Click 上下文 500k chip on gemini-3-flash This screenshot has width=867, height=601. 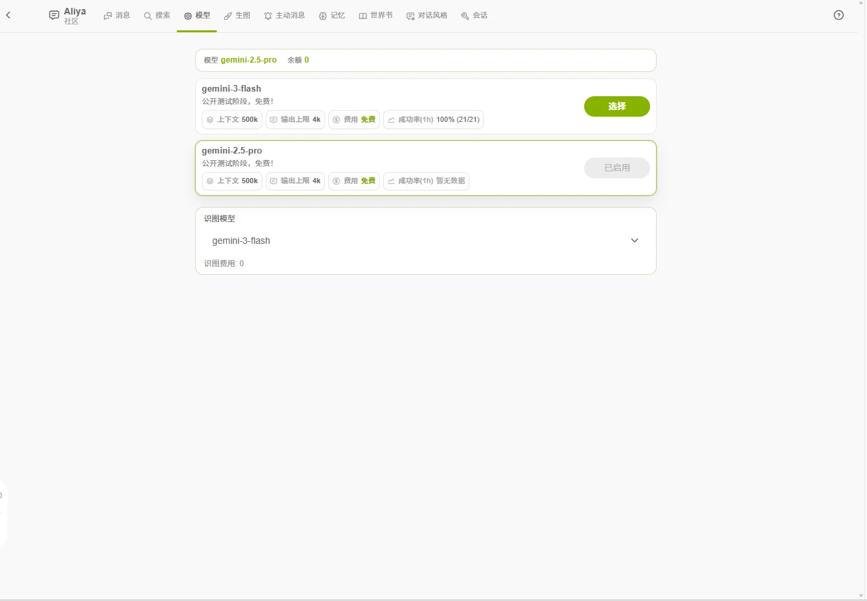click(232, 119)
